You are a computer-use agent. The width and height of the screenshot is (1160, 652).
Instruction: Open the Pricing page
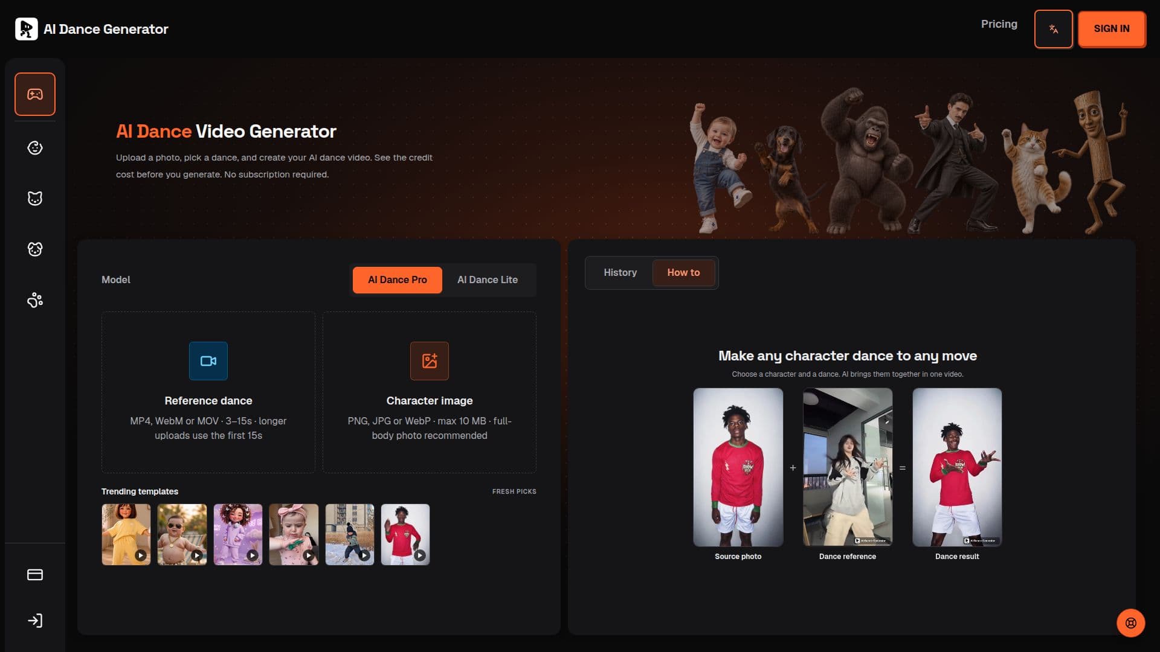[x=999, y=24]
